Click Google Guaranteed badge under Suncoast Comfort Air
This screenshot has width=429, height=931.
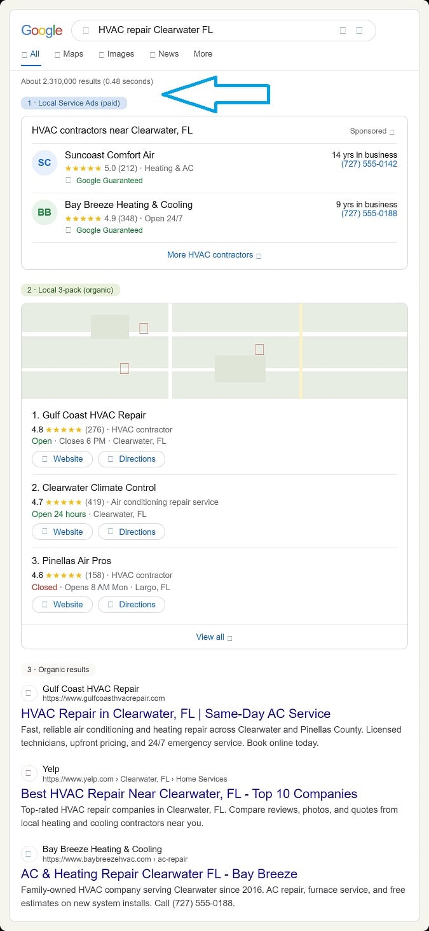tap(104, 181)
